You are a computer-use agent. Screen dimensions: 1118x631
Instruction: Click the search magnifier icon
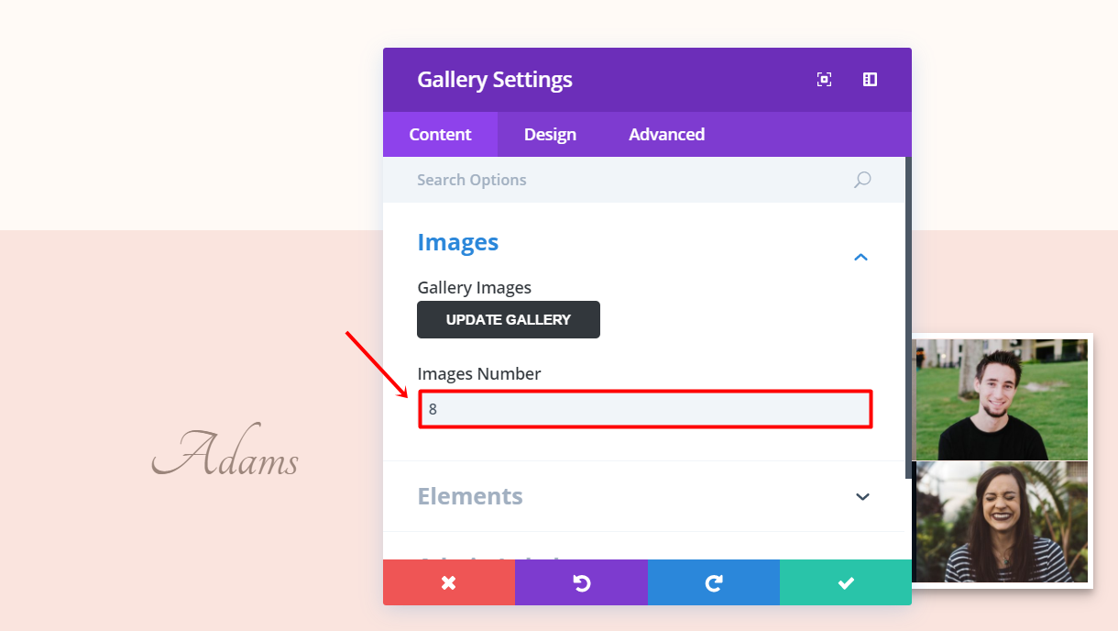(x=861, y=180)
